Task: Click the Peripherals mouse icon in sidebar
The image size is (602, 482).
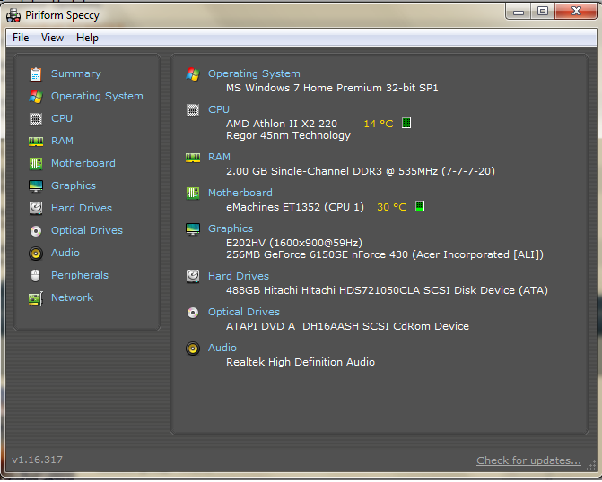Action: 35,275
